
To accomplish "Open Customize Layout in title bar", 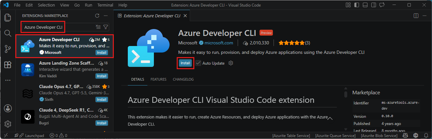I will click(349, 5).
